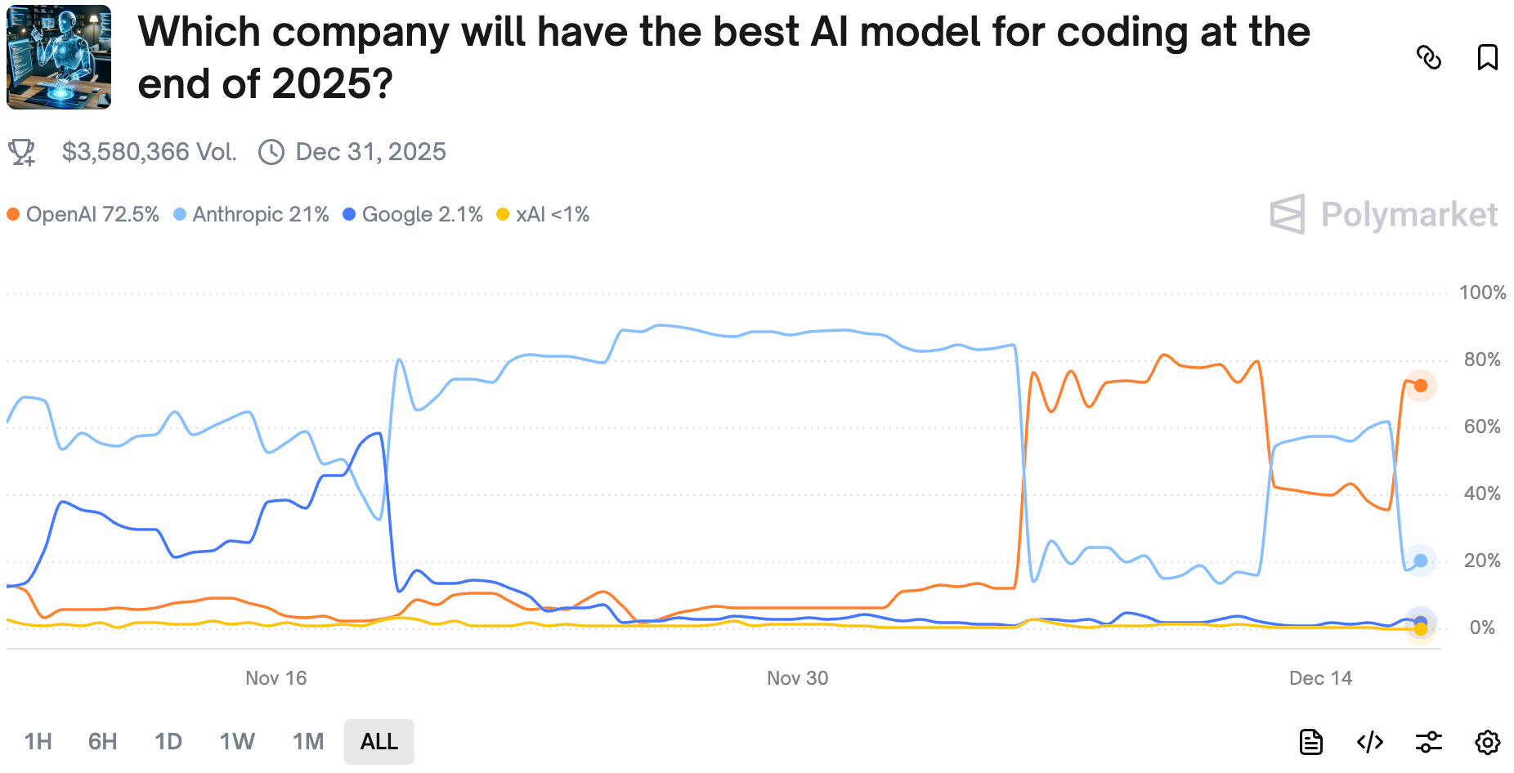Click the market thumbnail image
1514x773 pixels.
tap(59, 57)
